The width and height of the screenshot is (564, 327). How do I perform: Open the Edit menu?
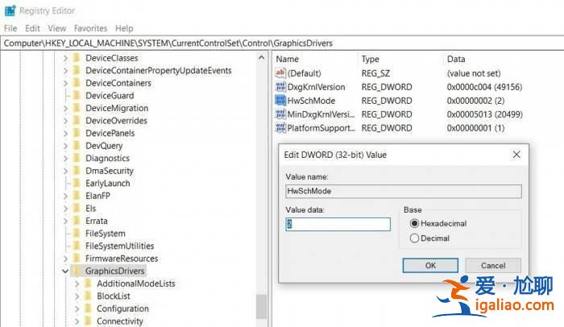(x=32, y=28)
